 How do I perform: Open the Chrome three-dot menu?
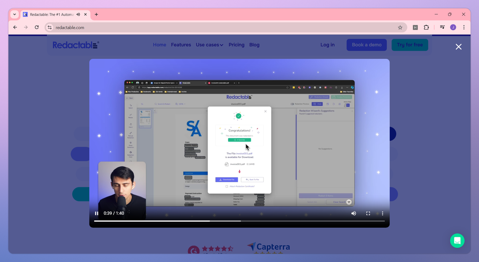tap(464, 28)
